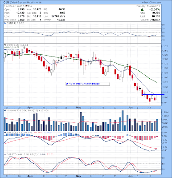
Task: Click the Ask price 10.470
Action: pyautogui.click(x=37, y=9)
